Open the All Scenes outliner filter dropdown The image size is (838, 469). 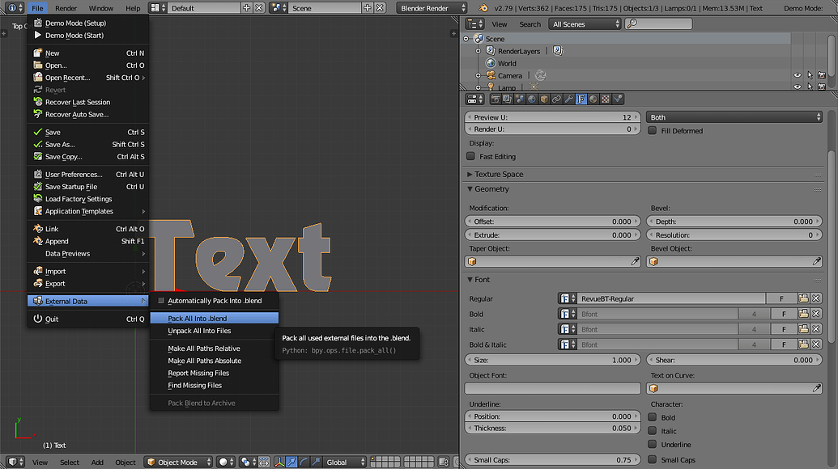click(x=585, y=24)
